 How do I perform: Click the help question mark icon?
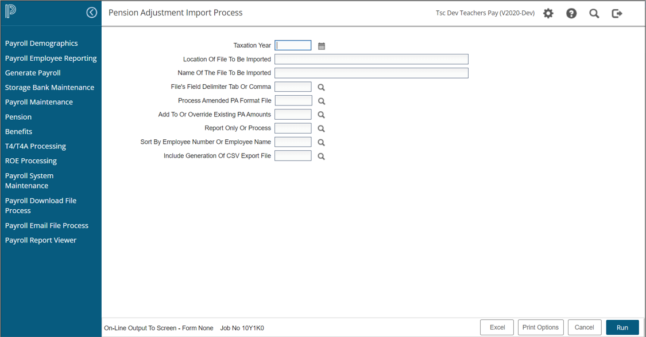[571, 13]
